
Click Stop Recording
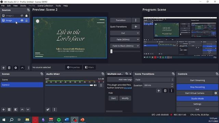(197, 87)
